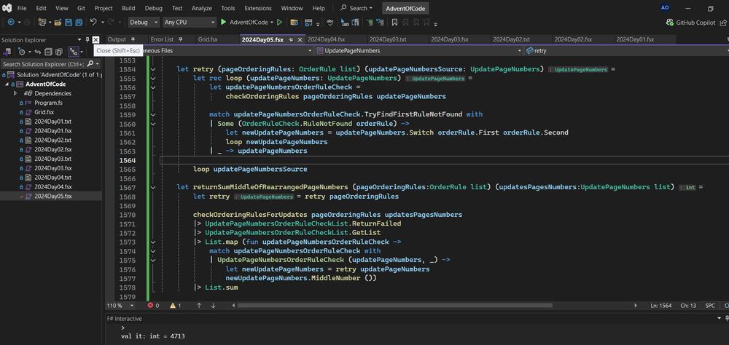729x345 pixels.
Task: Click the Open File folder icon
Action: point(58,23)
